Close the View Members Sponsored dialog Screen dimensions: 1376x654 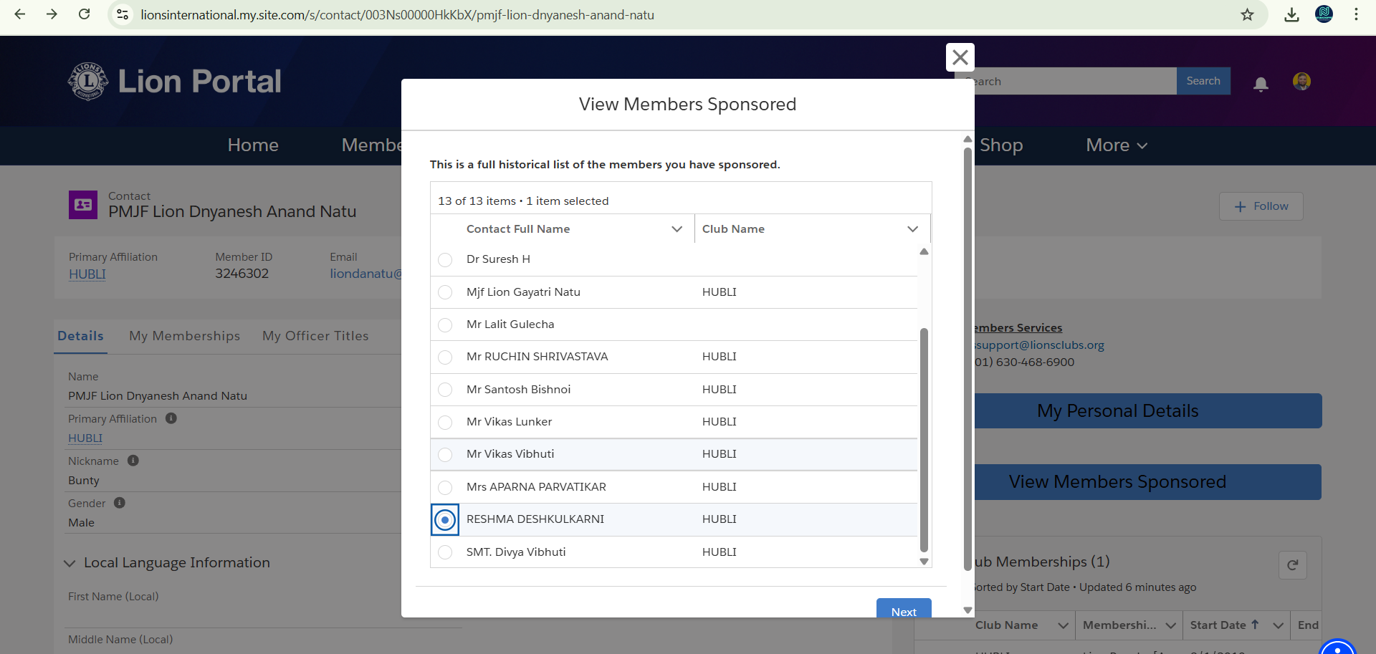tap(960, 57)
